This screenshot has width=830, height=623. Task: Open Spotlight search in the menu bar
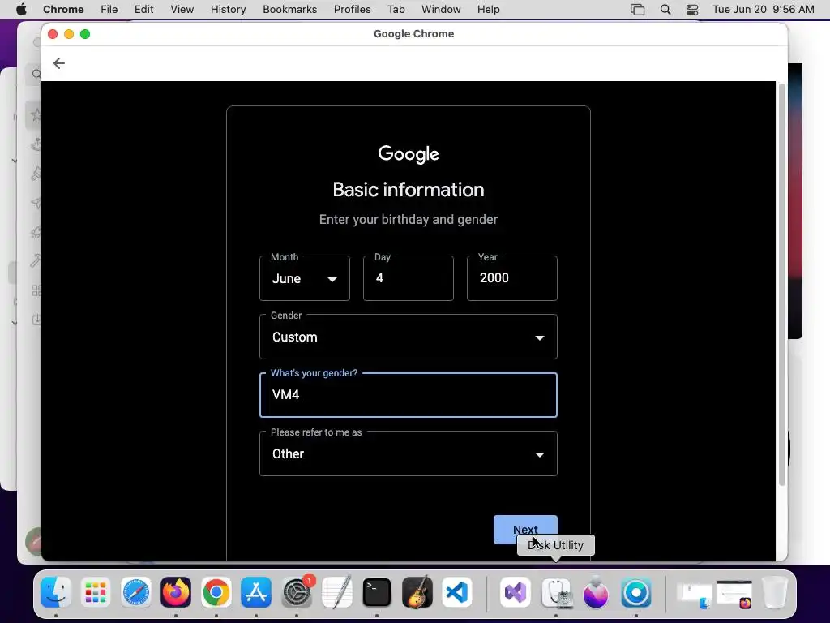(x=665, y=10)
